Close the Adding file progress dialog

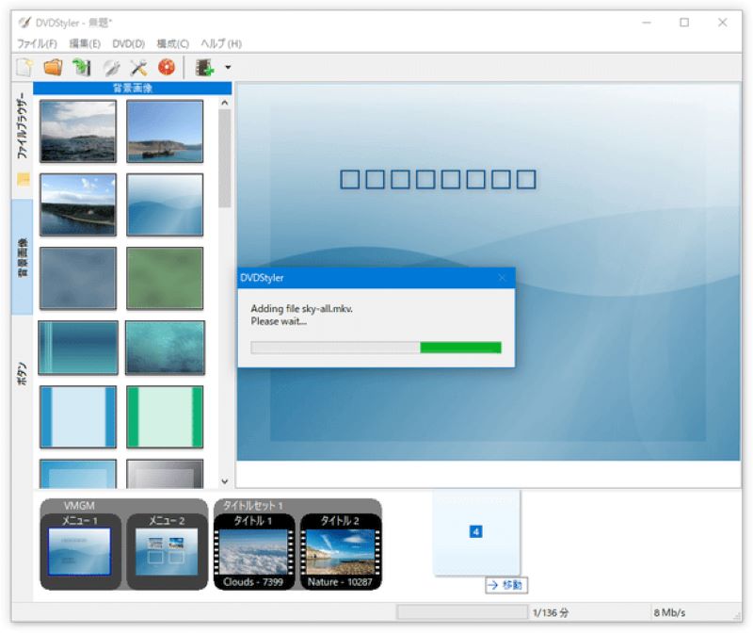[x=503, y=278]
